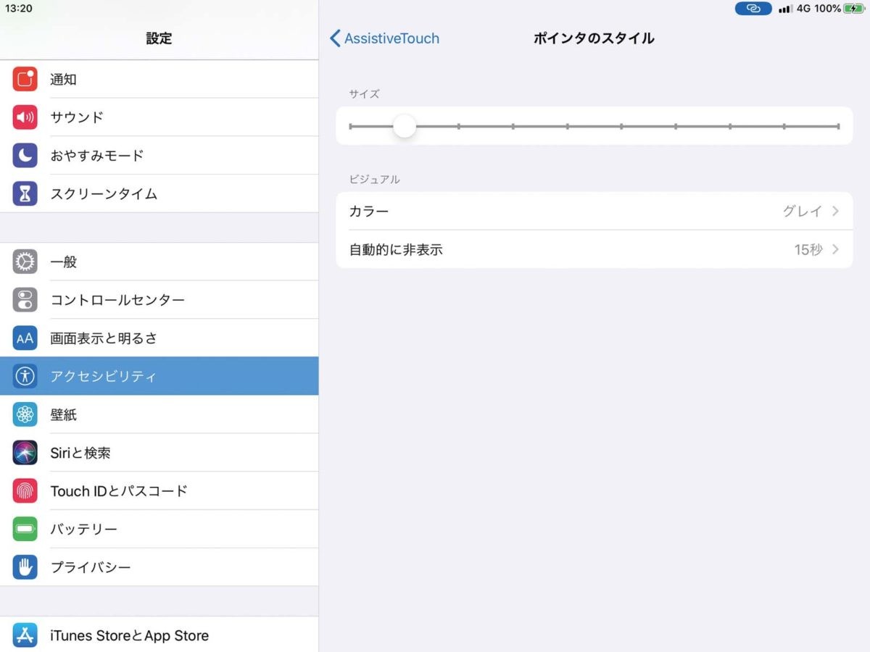This screenshot has width=870, height=652.
Task: Expand the 自動的に非表示 chevron
Action: tap(835, 250)
